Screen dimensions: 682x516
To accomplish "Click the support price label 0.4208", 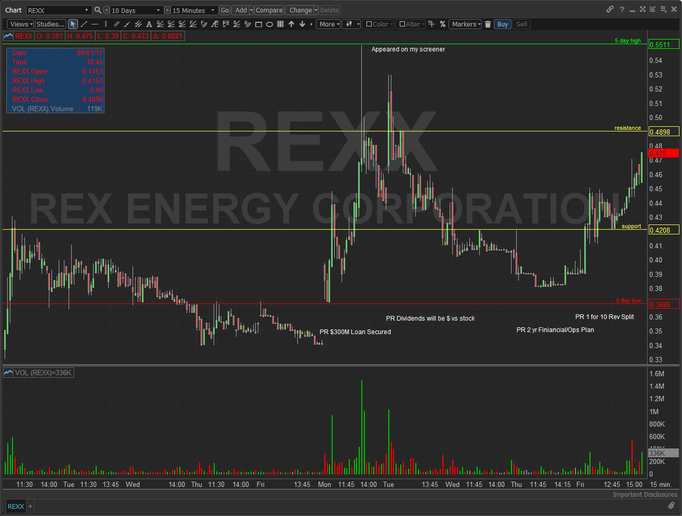I will (x=664, y=230).
